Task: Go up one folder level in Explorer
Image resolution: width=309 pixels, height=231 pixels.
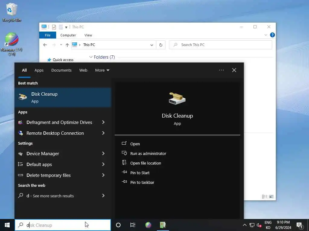Action: (x=67, y=45)
